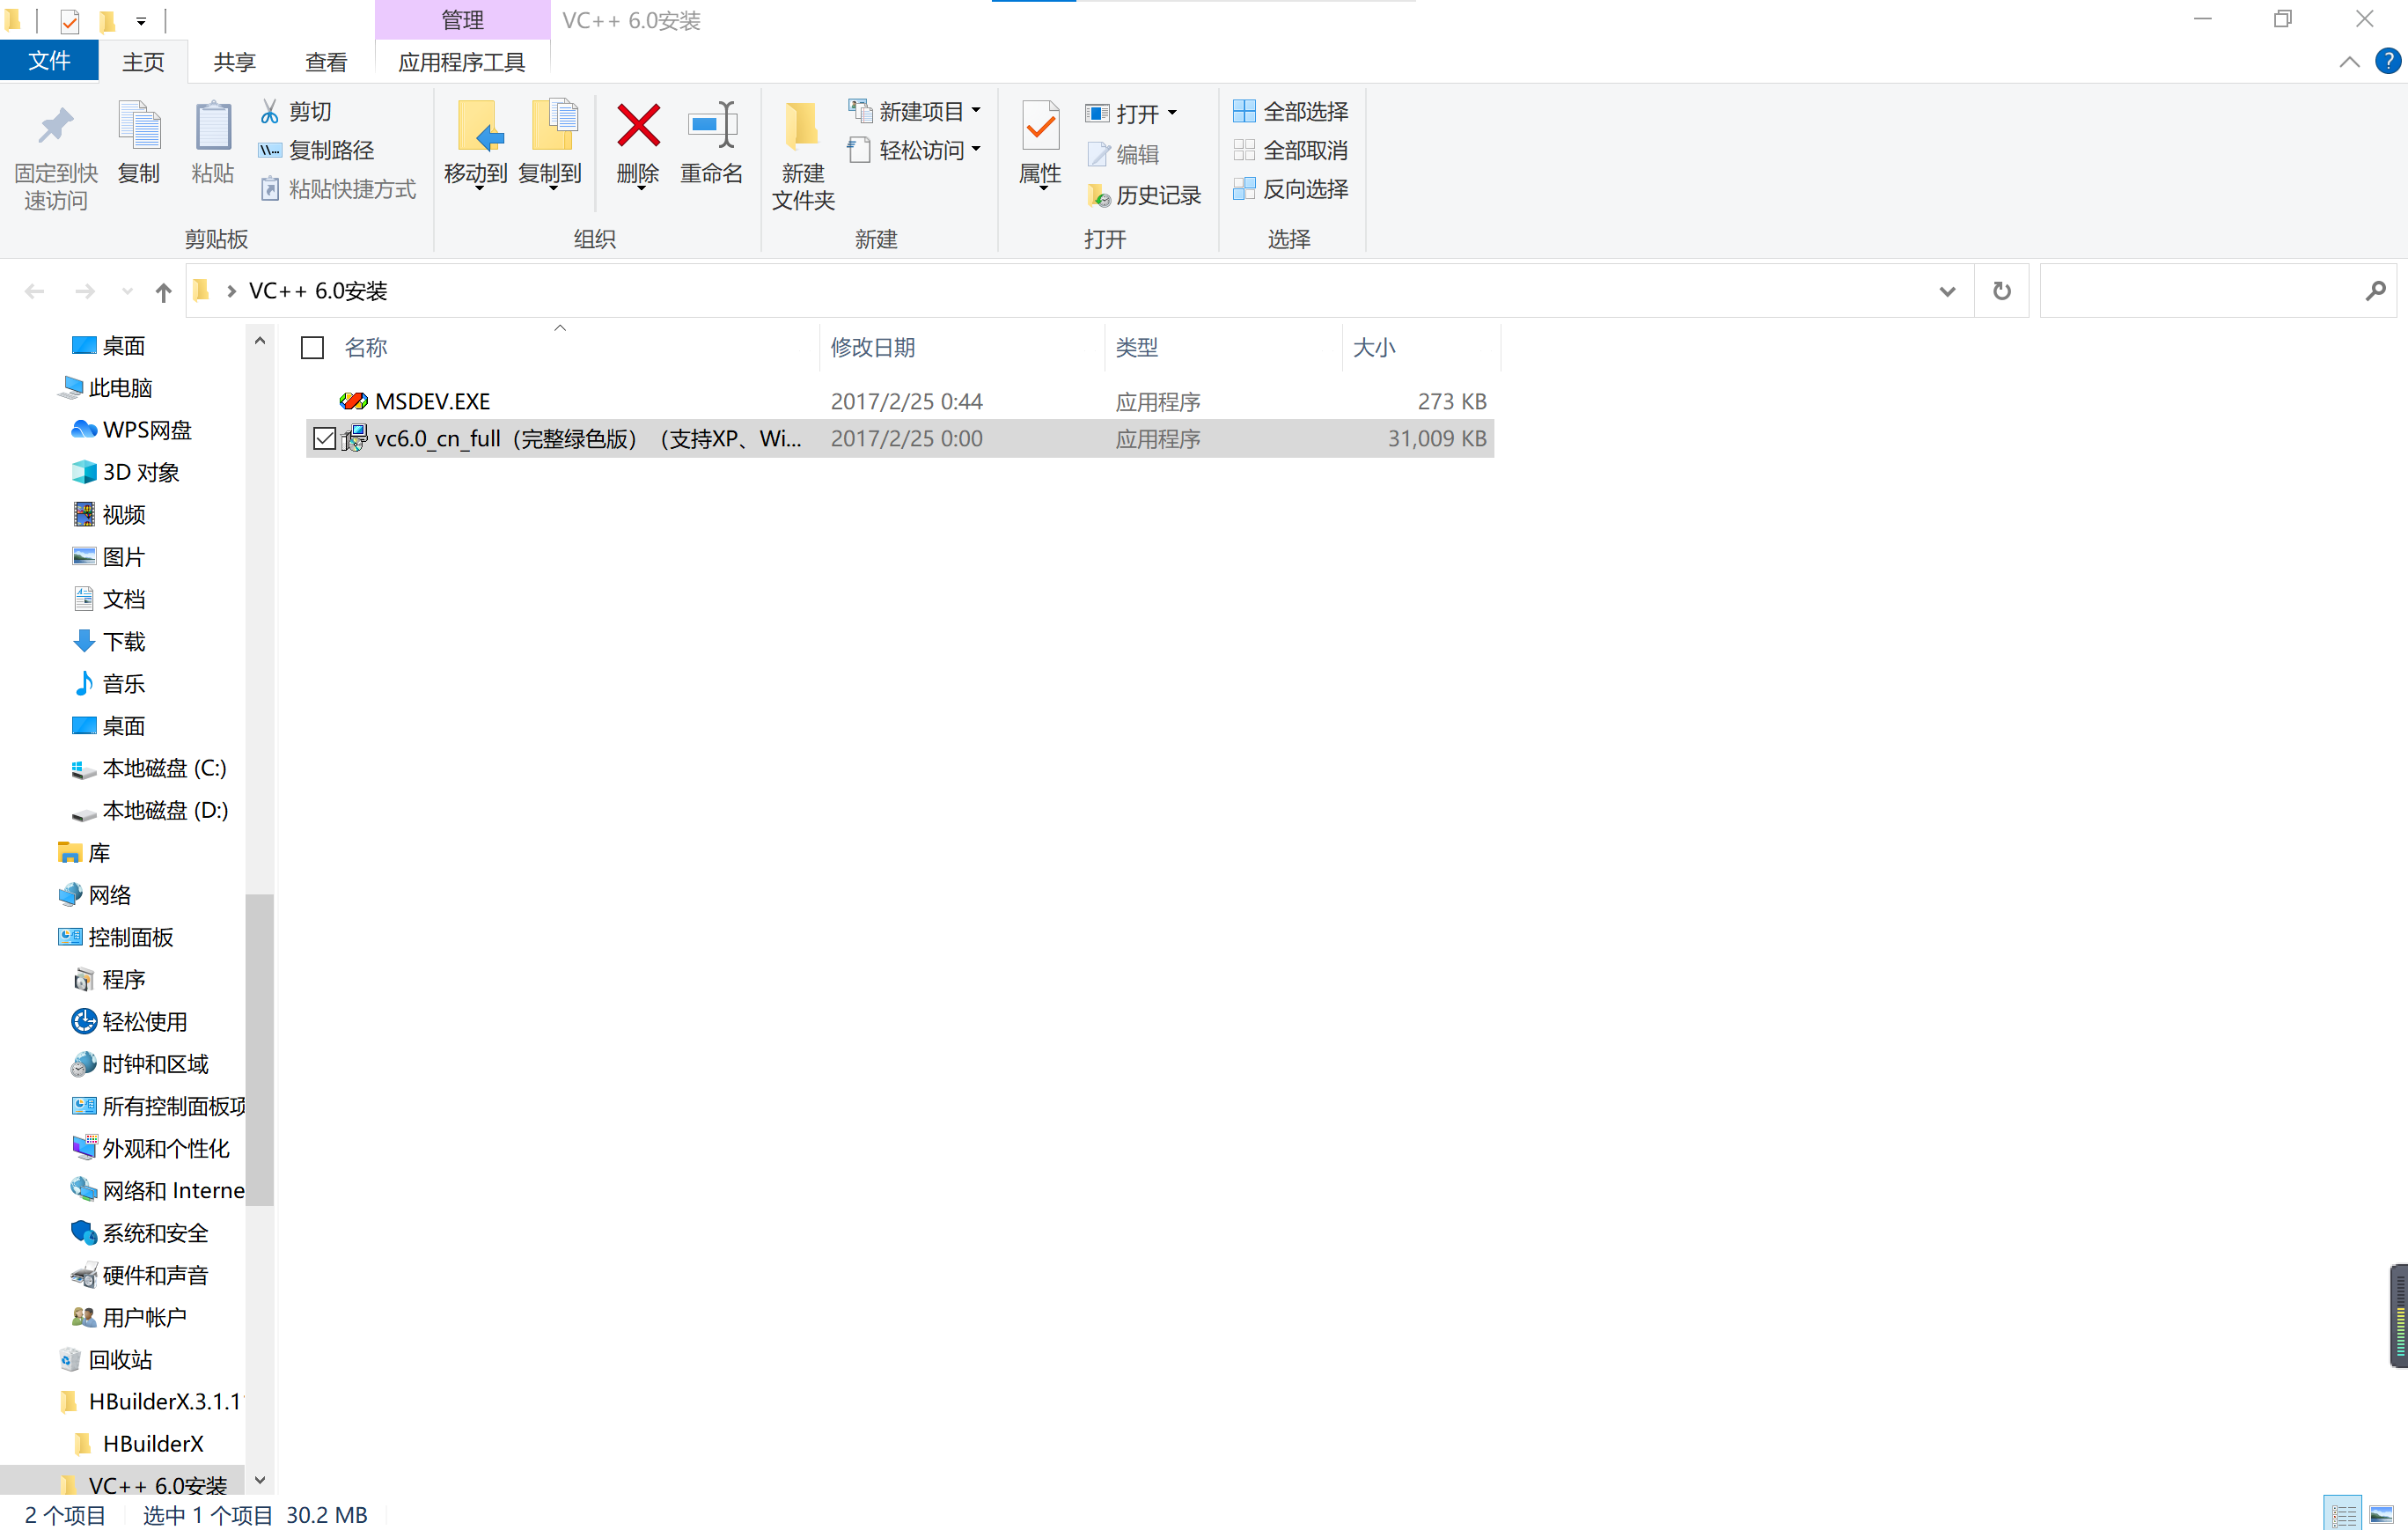The height and width of the screenshot is (1530, 2408).
Task: Expand the New Item dropdown
Action: coord(975,111)
